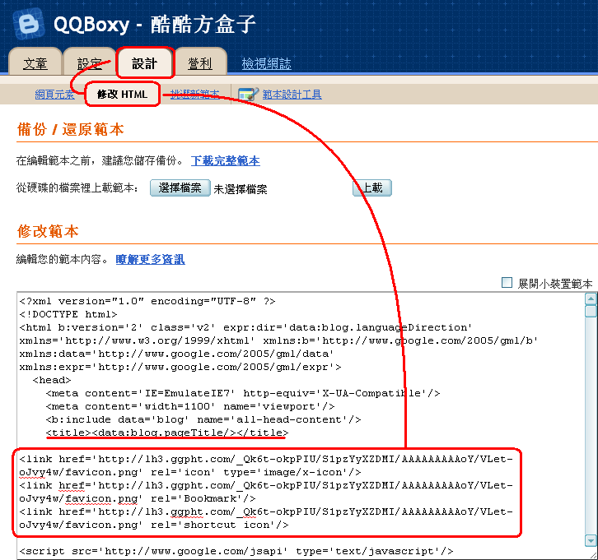This screenshot has height=560, width=598.
Task: Click the 未選擇檔案 file status text
Action: 241,189
